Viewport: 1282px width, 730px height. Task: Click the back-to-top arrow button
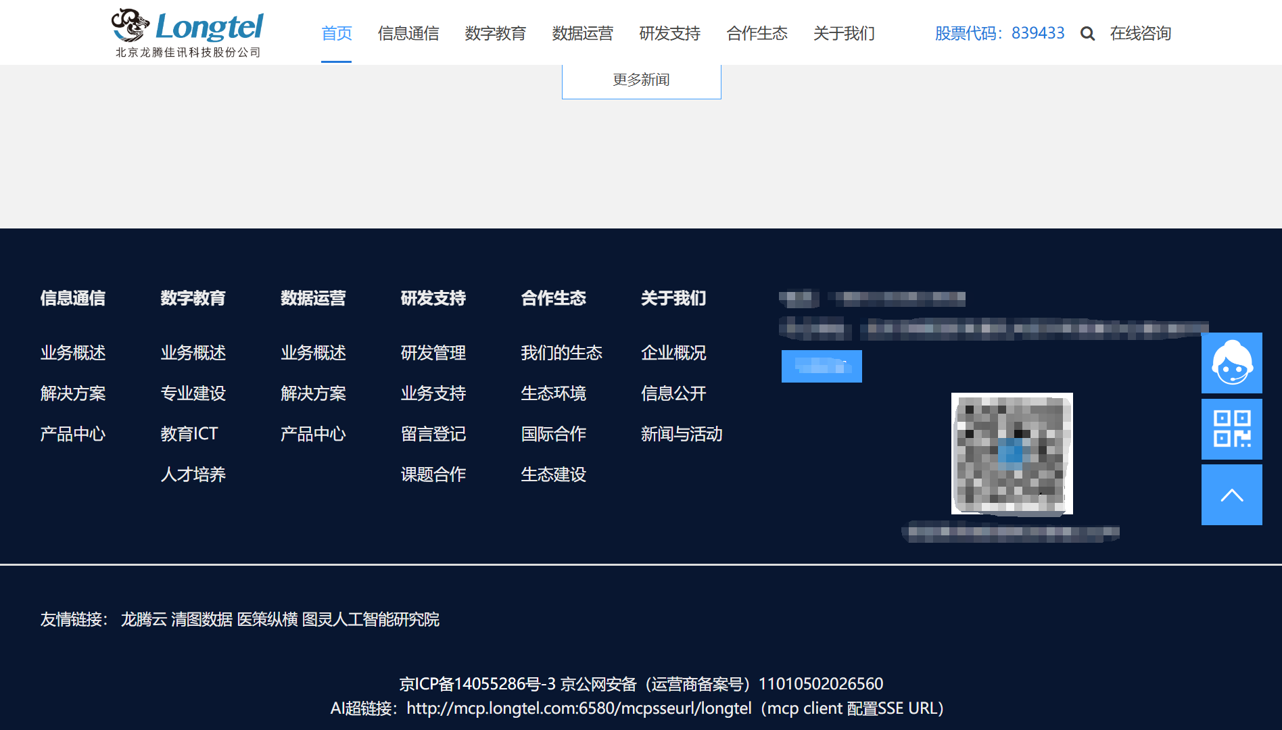point(1231,495)
